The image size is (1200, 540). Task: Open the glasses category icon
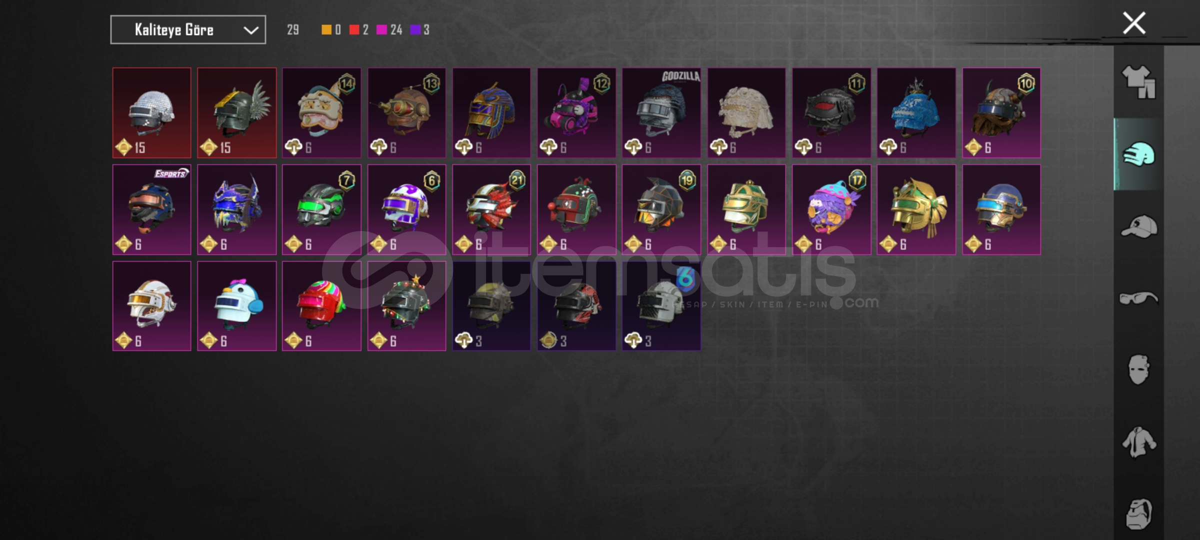click(x=1139, y=298)
